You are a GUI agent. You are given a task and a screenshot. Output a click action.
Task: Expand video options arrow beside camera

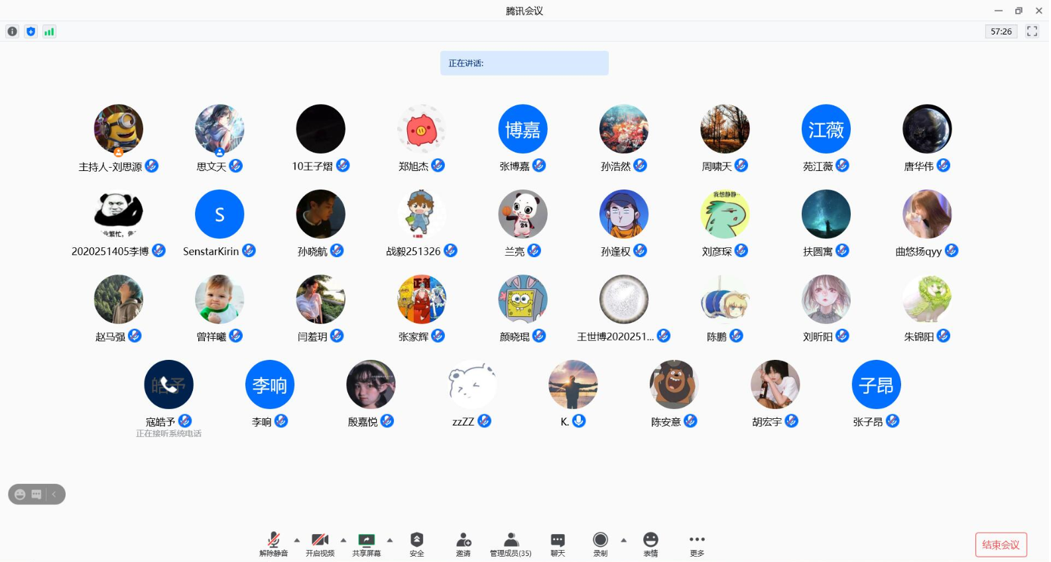tap(343, 540)
